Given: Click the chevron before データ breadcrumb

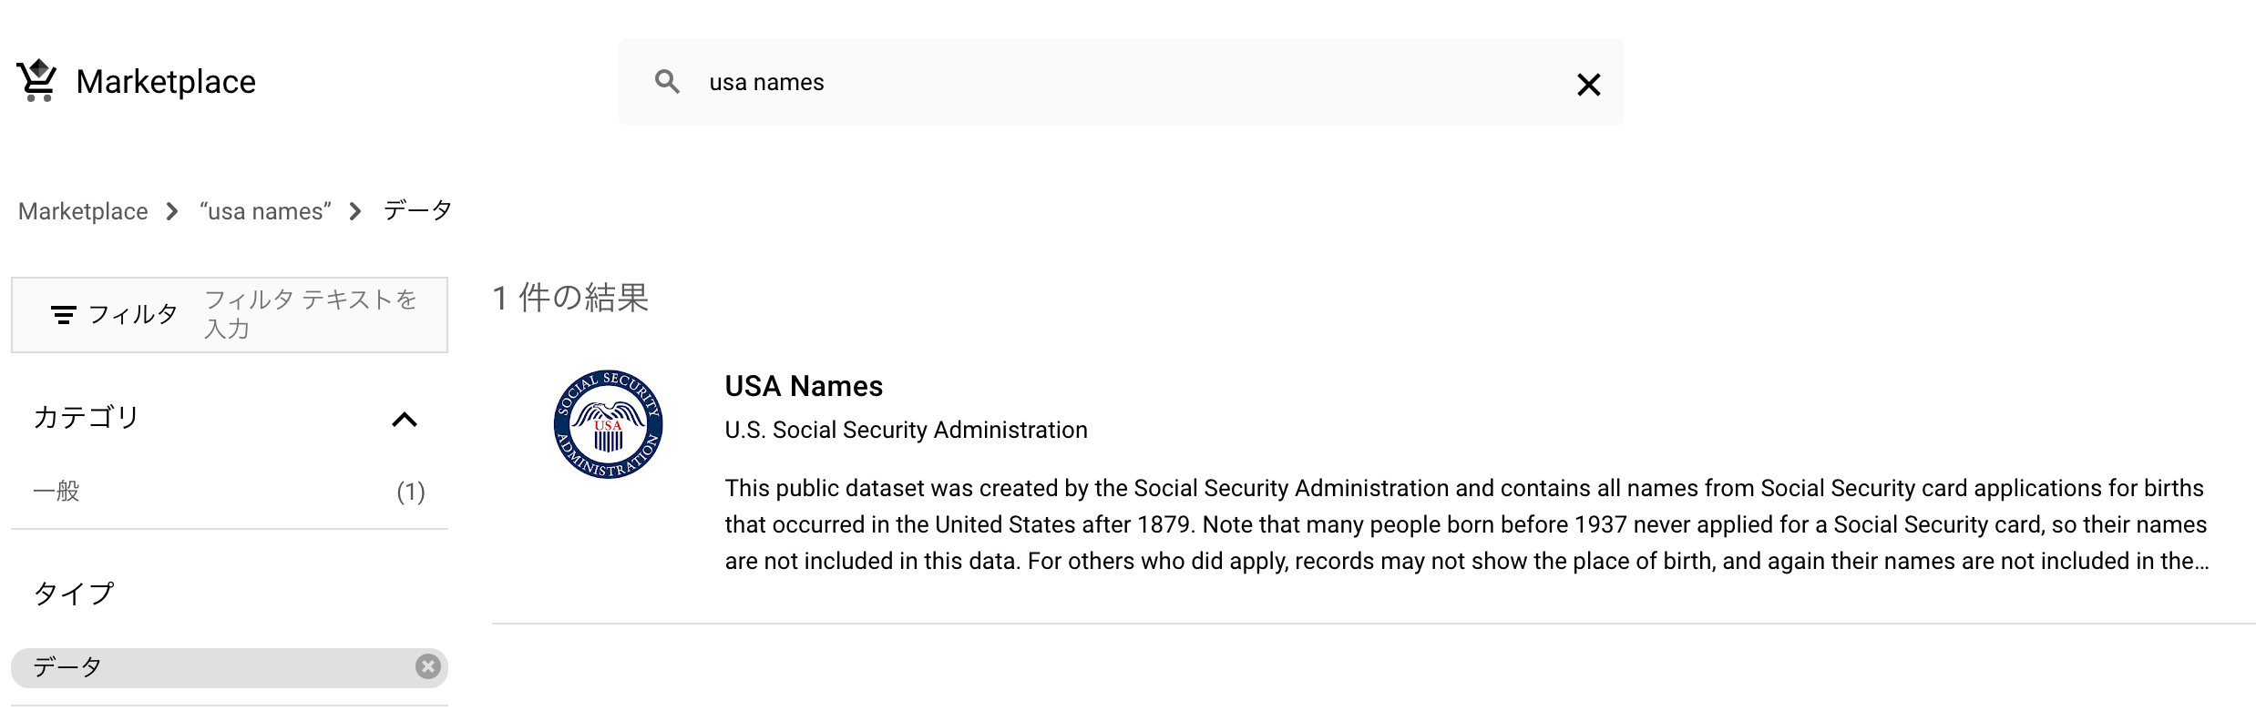Looking at the screenshot, I should pyautogui.click(x=355, y=211).
